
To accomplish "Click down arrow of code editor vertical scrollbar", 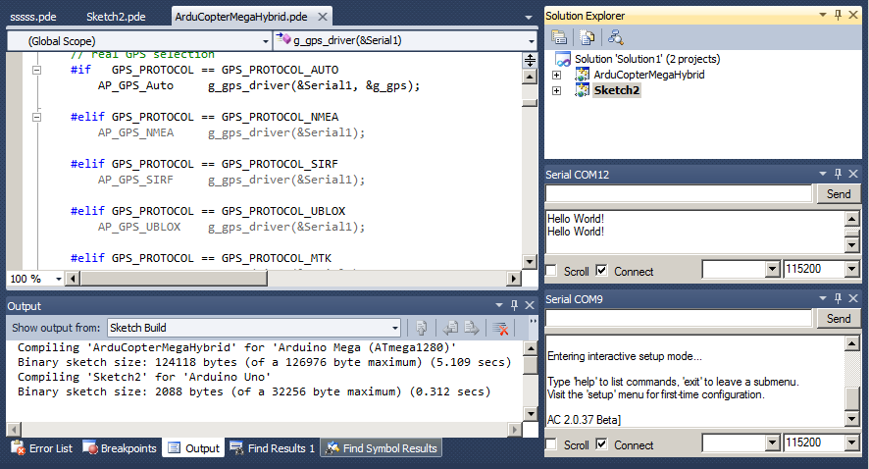I will 530,262.
